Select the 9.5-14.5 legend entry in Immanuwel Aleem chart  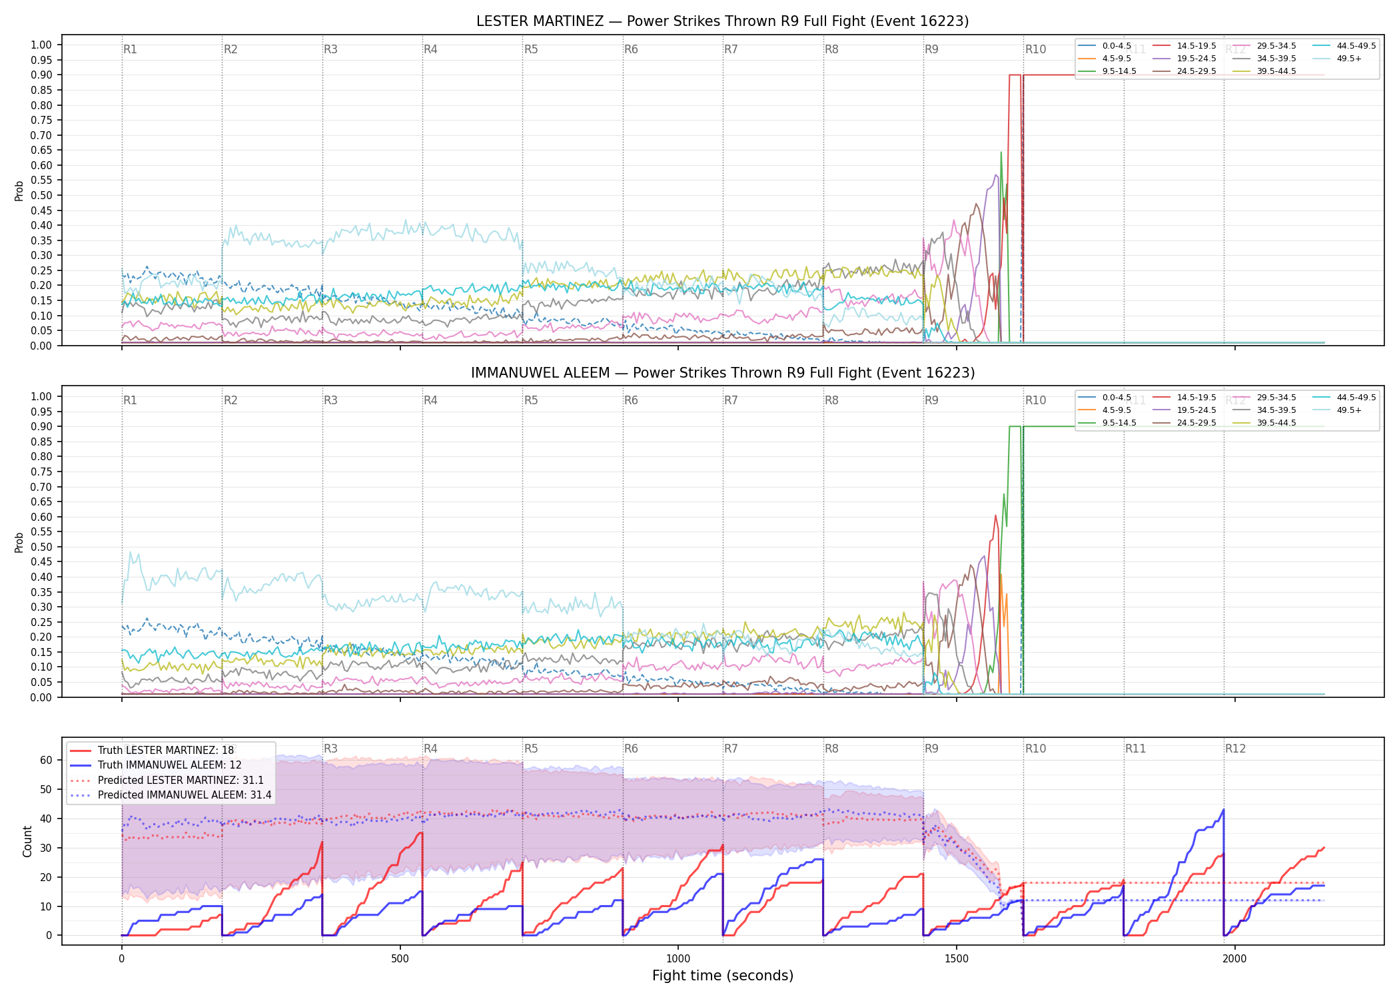1107,423
